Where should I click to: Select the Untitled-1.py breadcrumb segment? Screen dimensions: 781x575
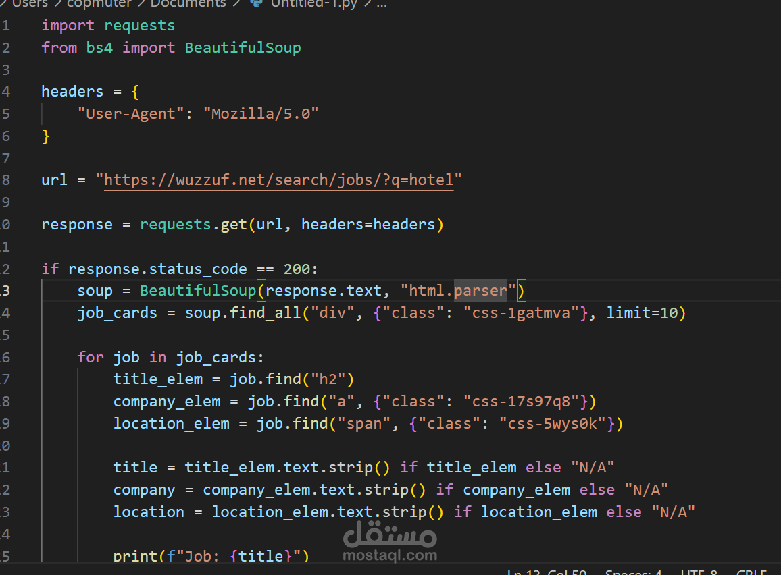(x=313, y=3)
